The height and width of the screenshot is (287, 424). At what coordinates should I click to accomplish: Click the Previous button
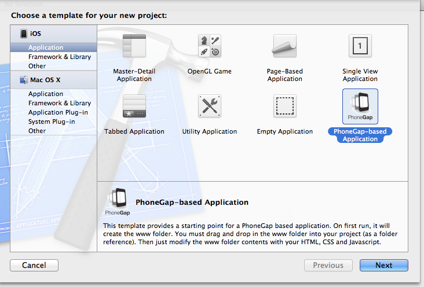pyautogui.click(x=328, y=265)
